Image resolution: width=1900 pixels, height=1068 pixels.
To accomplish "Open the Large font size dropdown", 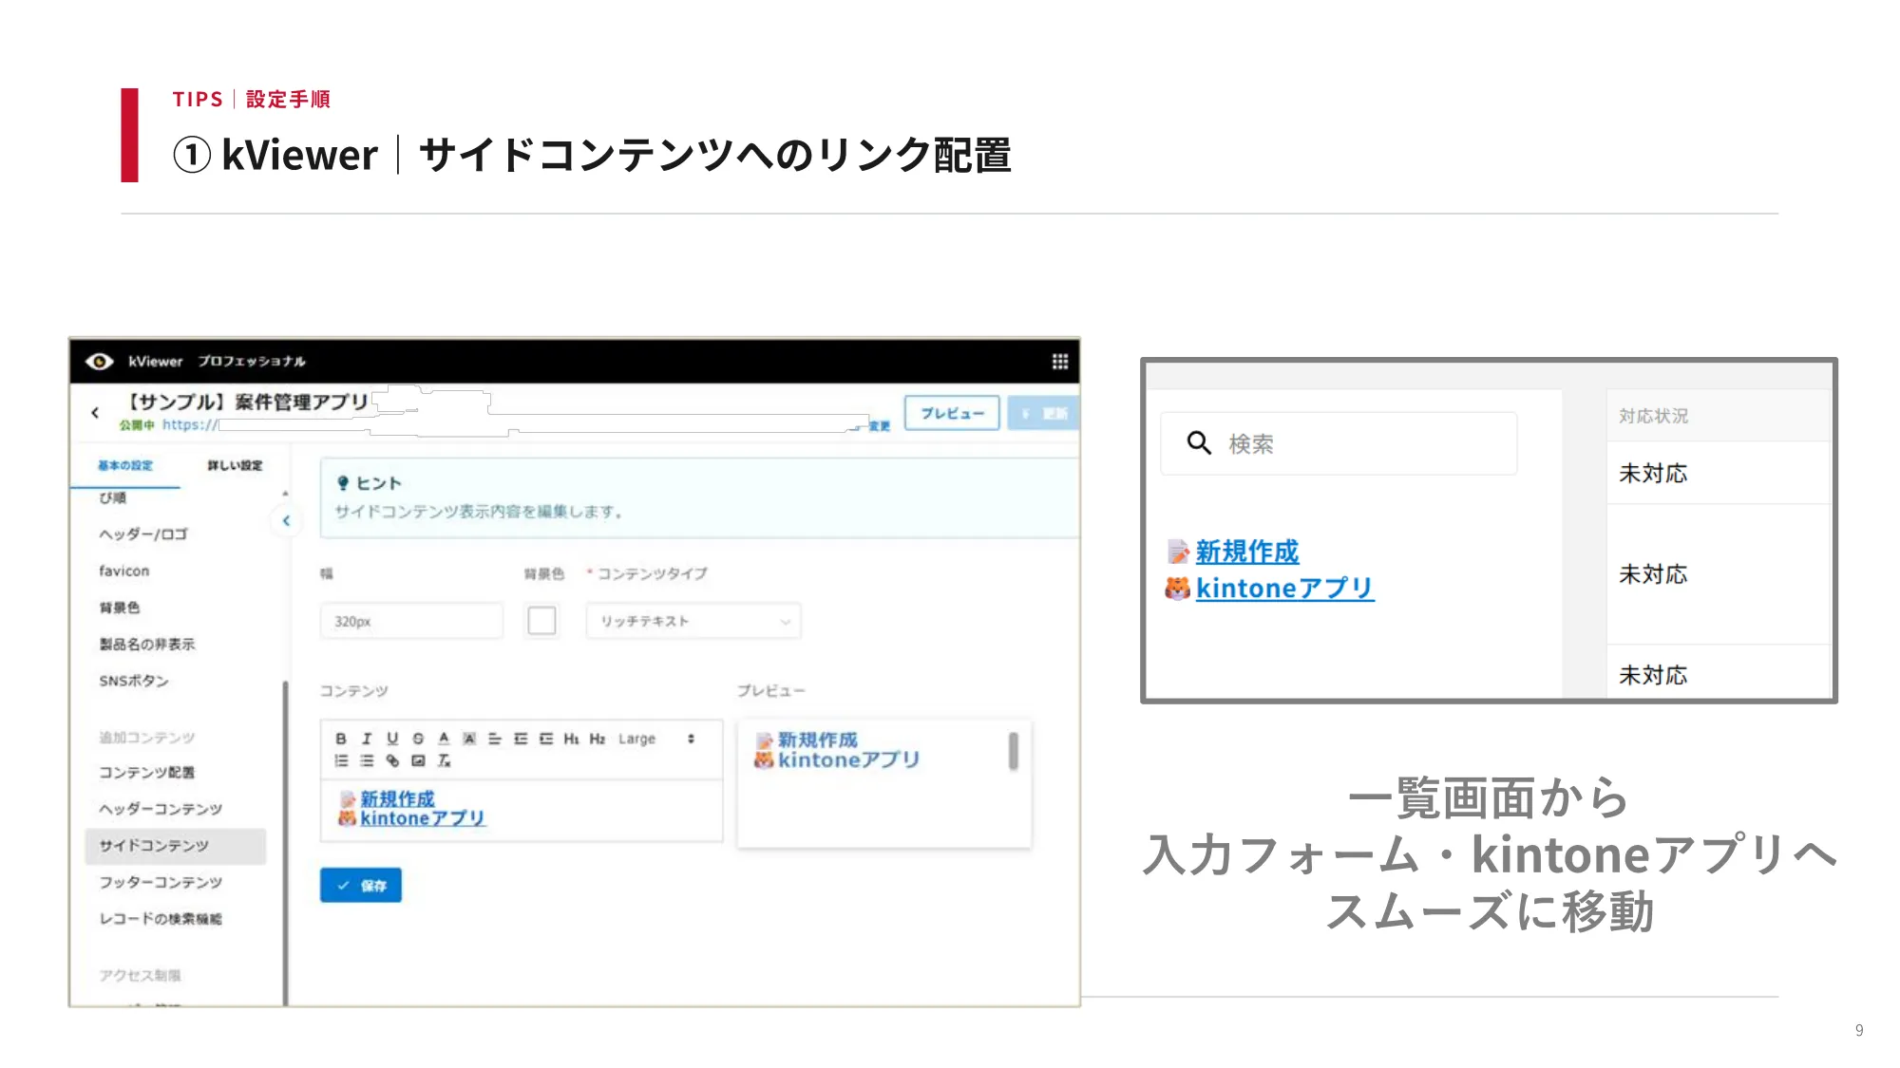I will pyautogui.click(x=657, y=739).
